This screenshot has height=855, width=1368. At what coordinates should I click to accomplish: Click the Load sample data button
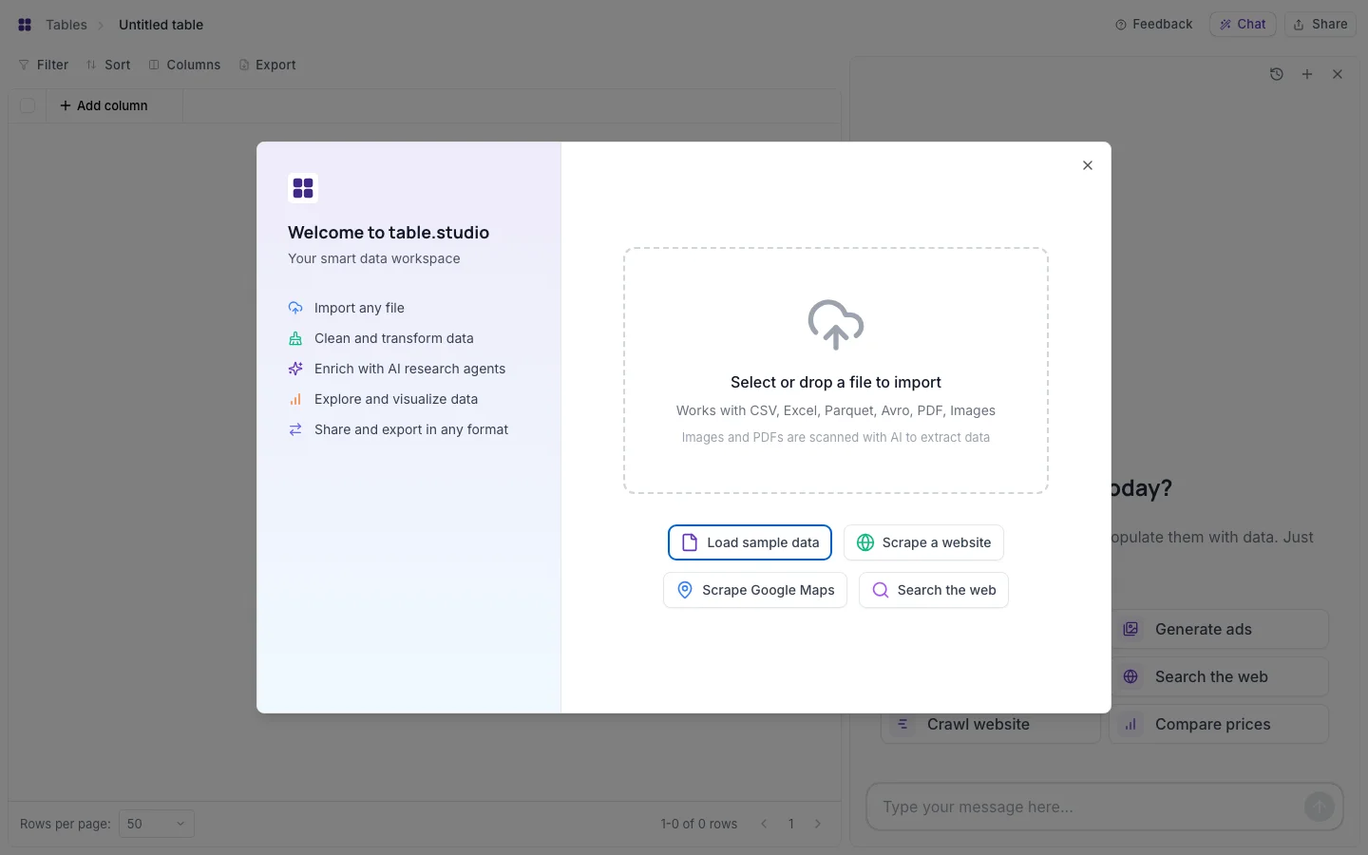(x=750, y=542)
